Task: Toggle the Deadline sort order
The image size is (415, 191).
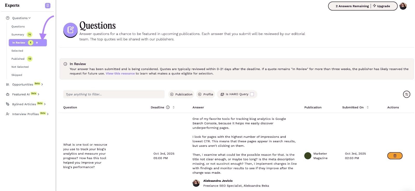Action: click(x=173, y=107)
